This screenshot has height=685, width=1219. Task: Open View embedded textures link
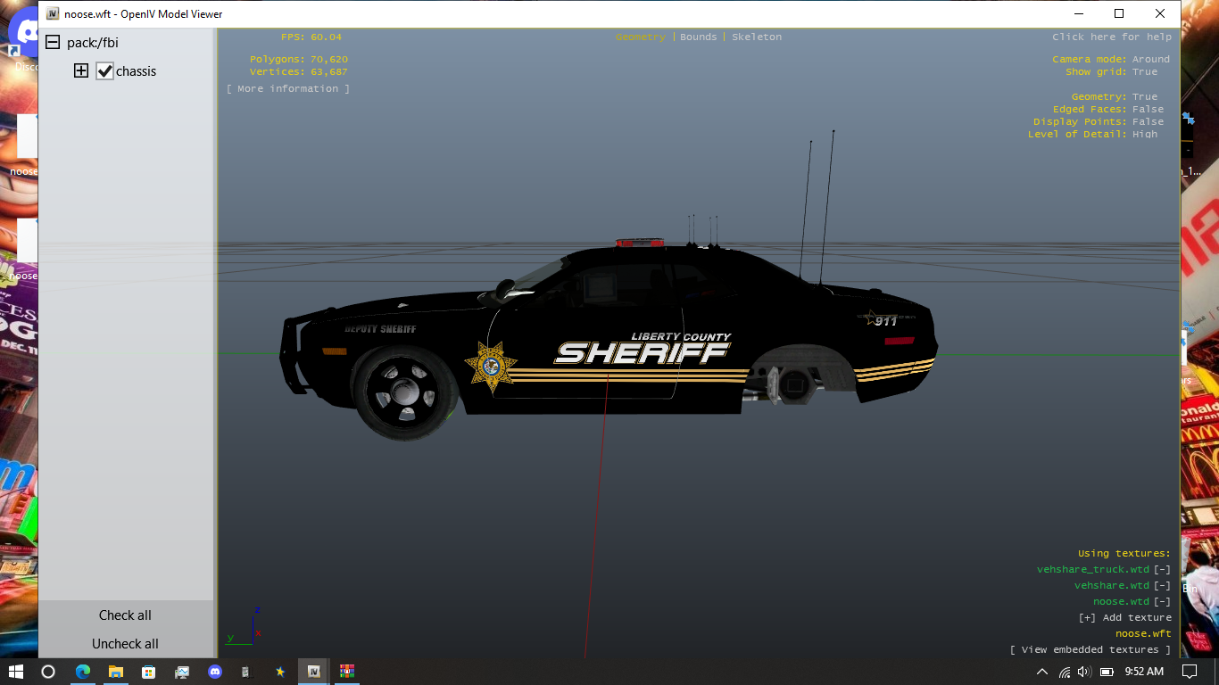pos(1090,649)
